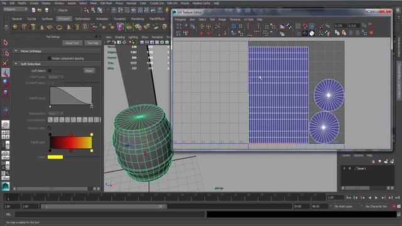Click the yellow Color swatch
Viewport: 402px width, 226px height.
tap(55, 157)
